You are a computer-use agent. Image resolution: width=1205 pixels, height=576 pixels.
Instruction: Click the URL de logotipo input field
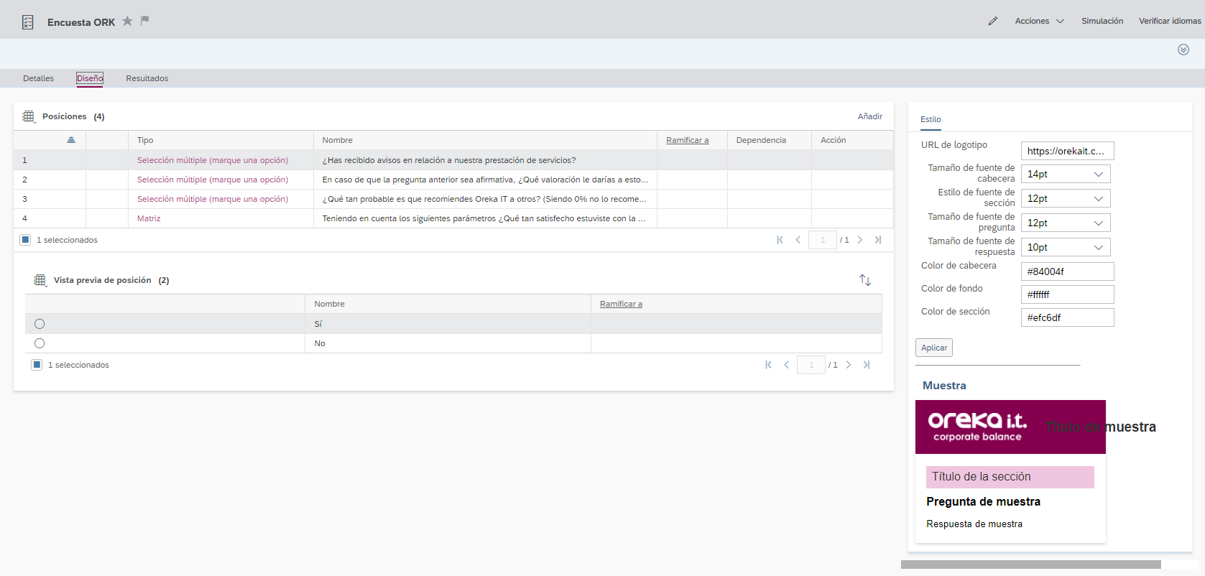click(1067, 151)
